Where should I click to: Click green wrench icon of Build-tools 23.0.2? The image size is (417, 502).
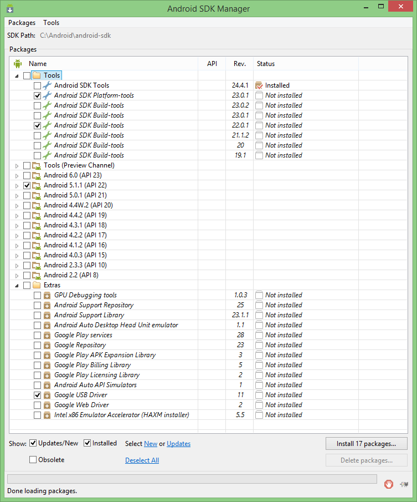click(x=47, y=105)
